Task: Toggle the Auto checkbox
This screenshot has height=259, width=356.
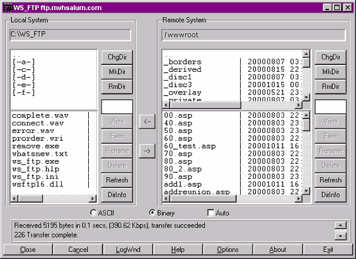Action: [210, 213]
